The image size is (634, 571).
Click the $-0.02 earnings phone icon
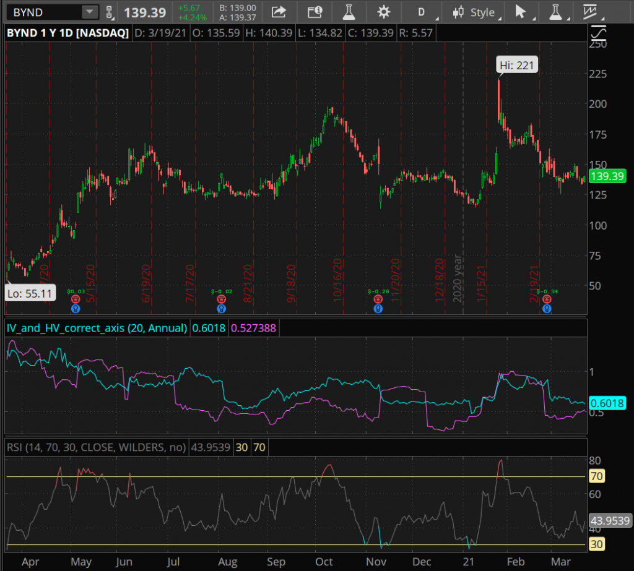[x=221, y=299]
